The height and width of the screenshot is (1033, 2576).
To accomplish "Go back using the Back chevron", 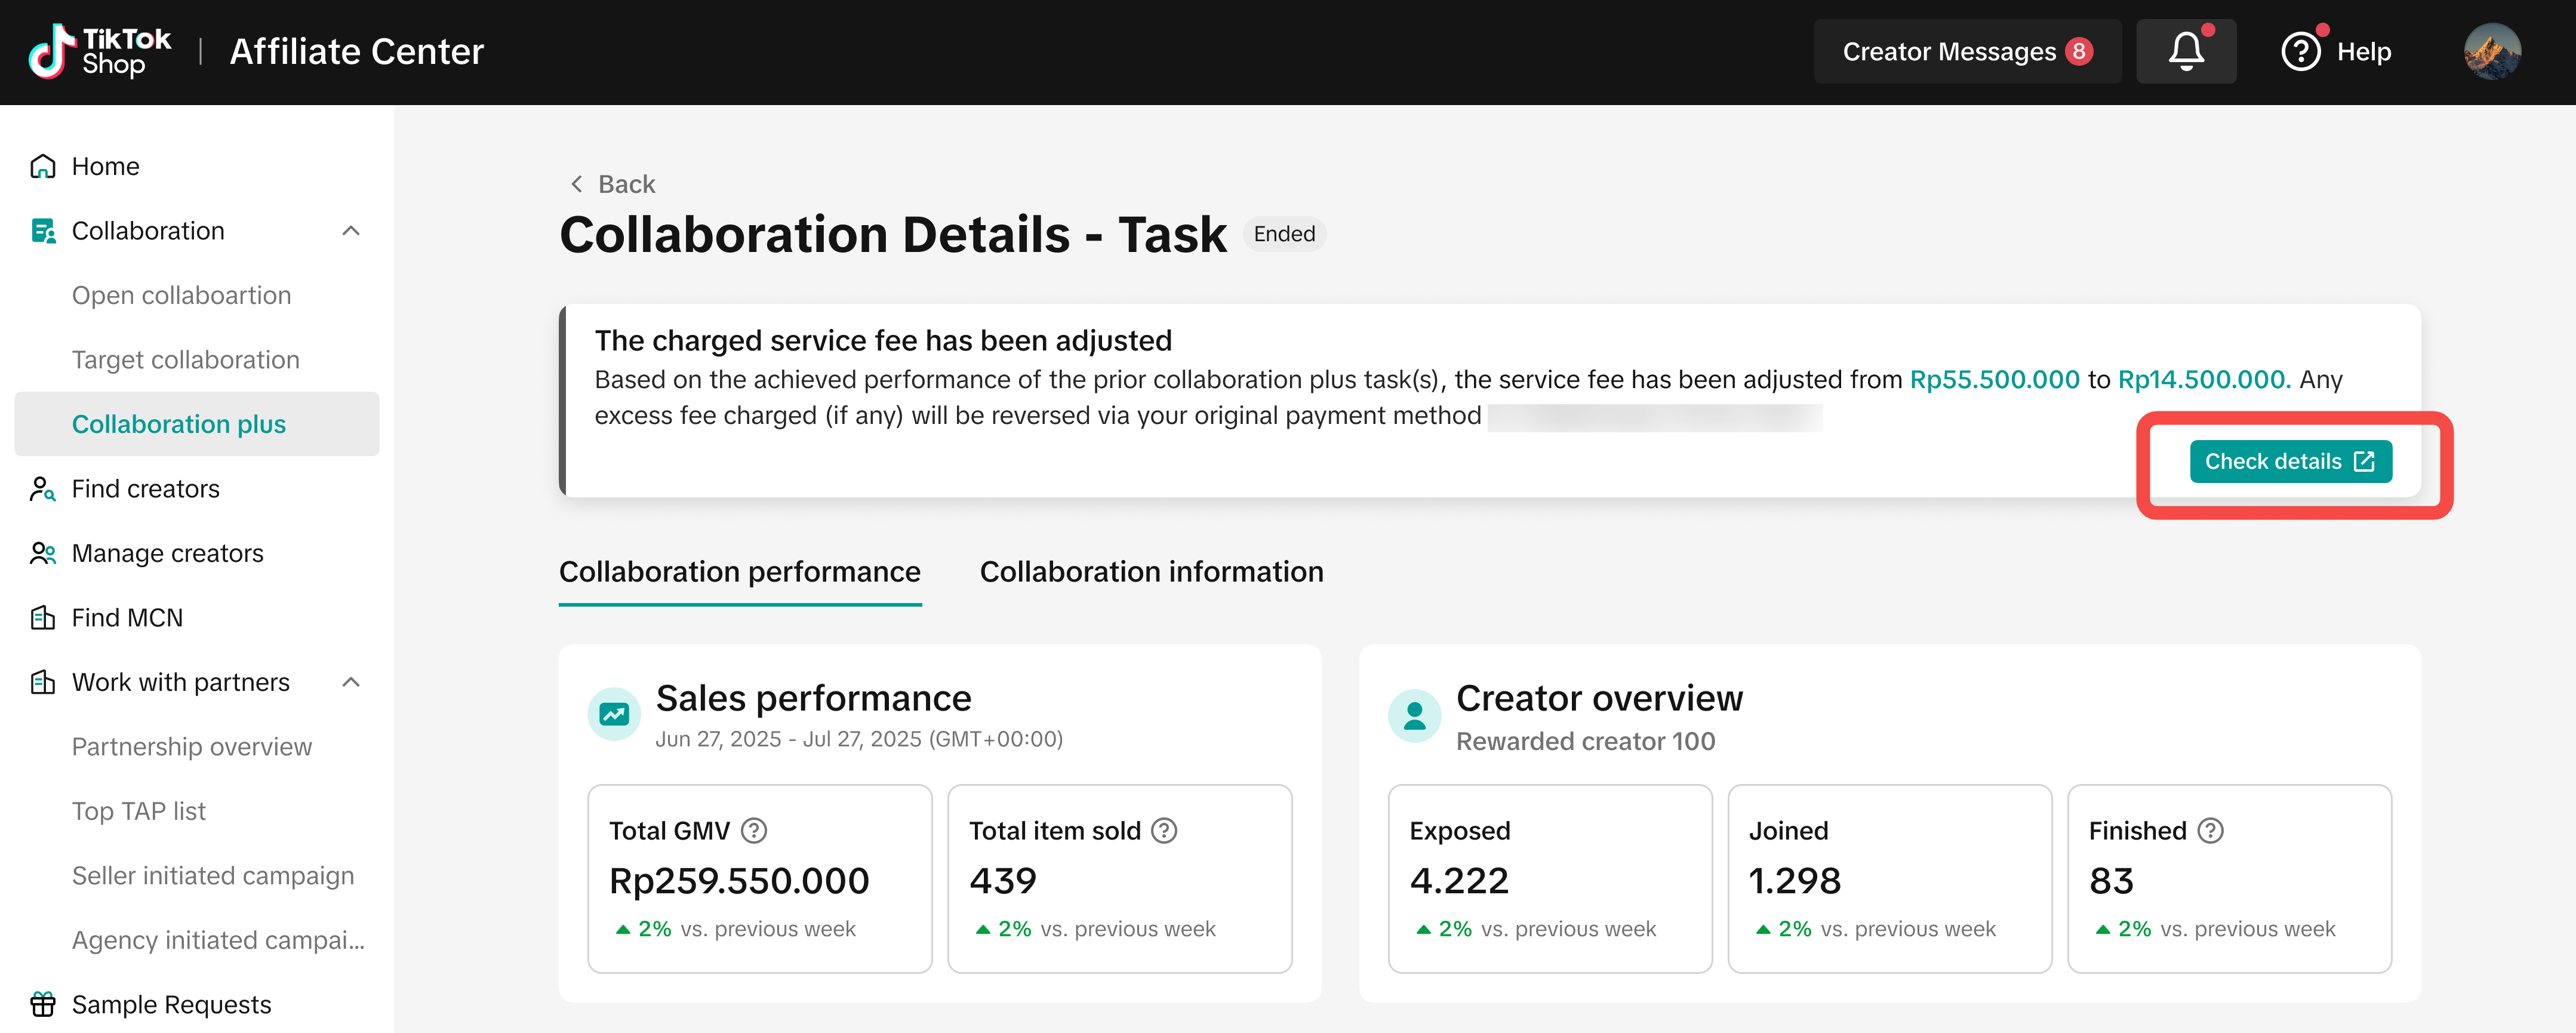I will tap(577, 184).
